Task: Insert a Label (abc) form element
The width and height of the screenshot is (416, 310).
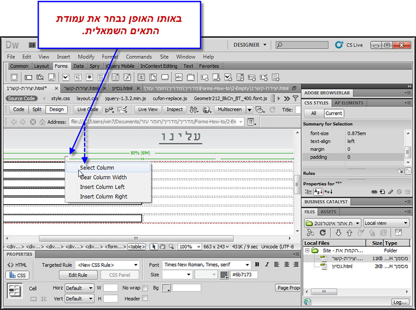Action: [x=179, y=77]
